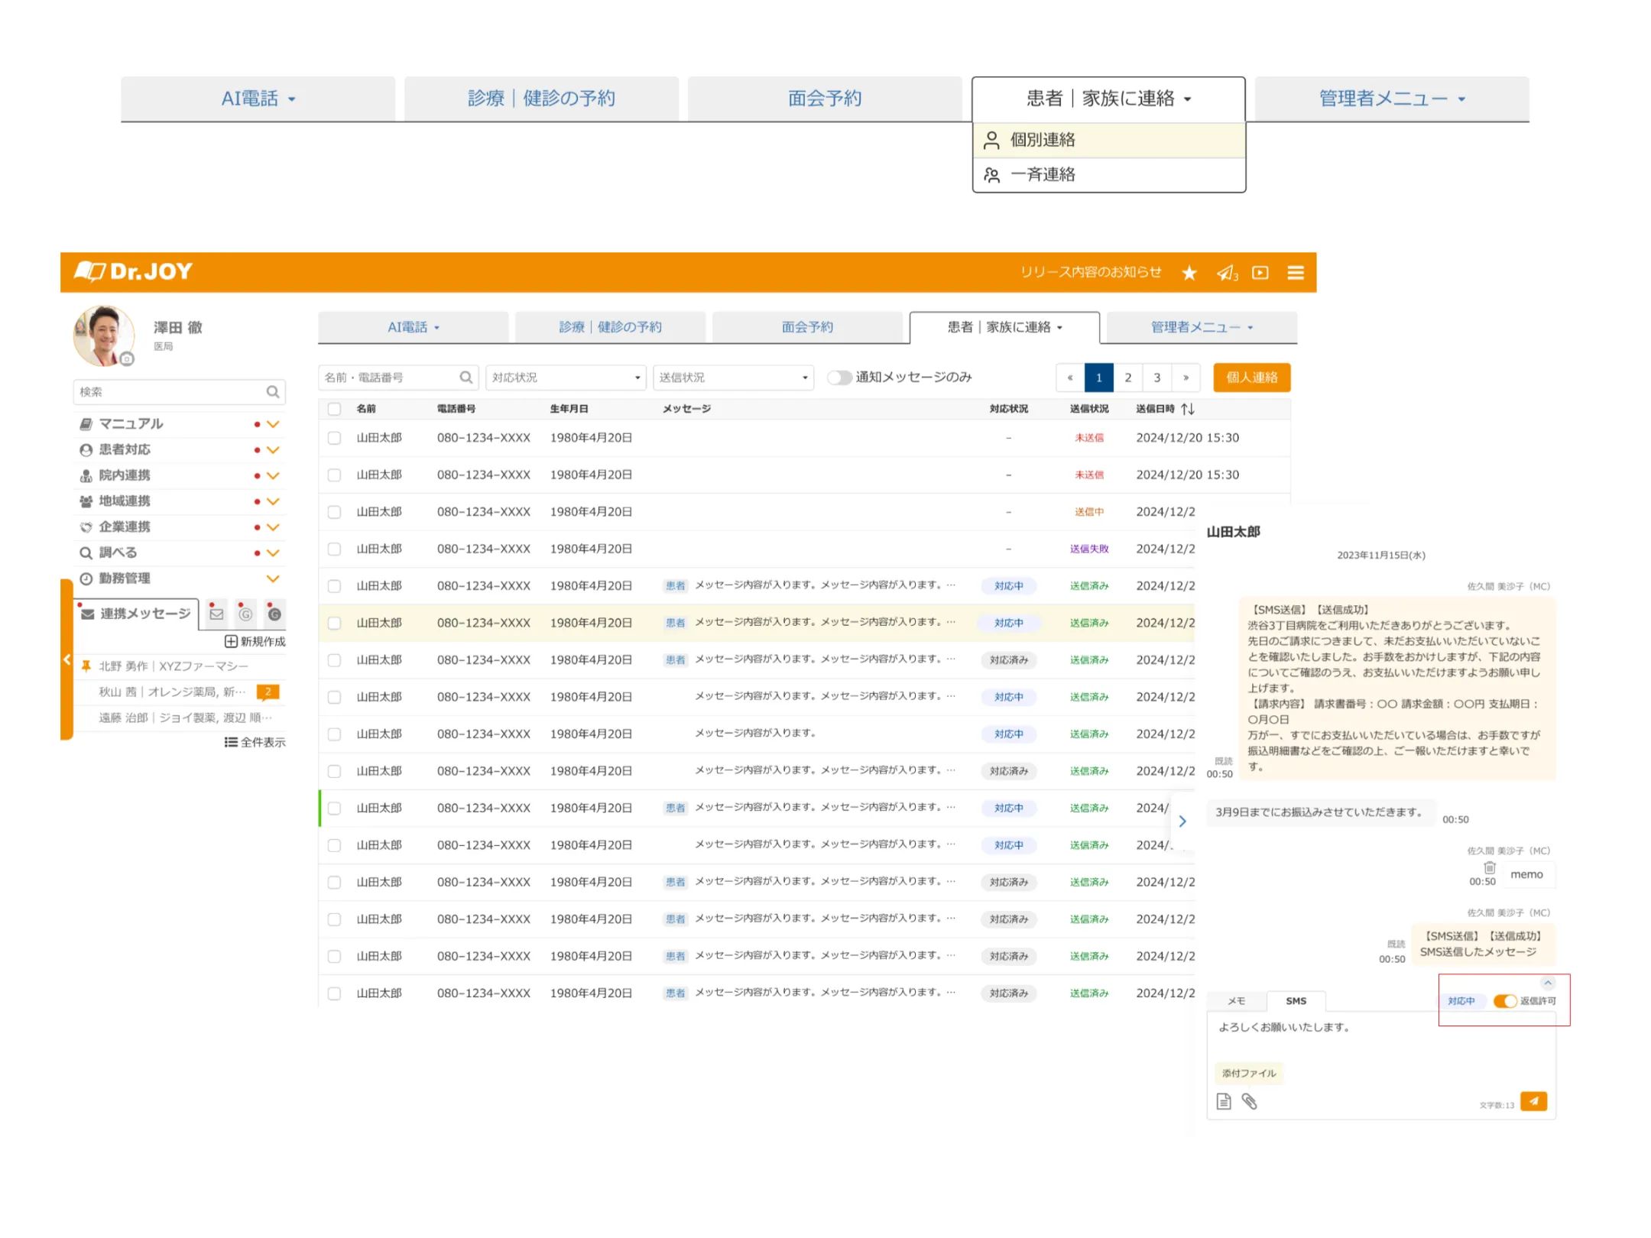Switch to the メモ tab
1651x1238 pixels.
(x=1236, y=1001)
